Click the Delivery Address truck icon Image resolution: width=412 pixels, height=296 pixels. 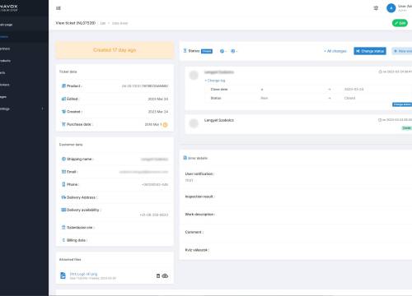tap(63, 197)
